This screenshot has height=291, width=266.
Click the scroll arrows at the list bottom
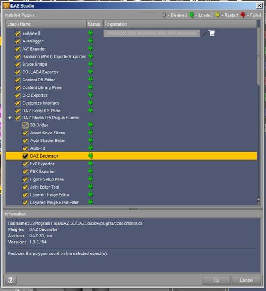[x=258, y=201]
